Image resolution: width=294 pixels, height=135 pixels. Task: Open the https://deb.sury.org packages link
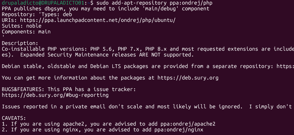point(188,78)
